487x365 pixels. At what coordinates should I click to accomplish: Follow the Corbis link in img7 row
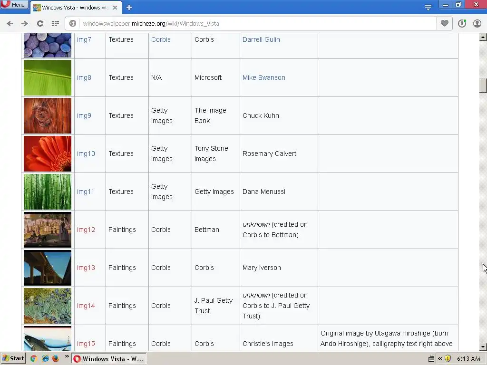(161, 39)
